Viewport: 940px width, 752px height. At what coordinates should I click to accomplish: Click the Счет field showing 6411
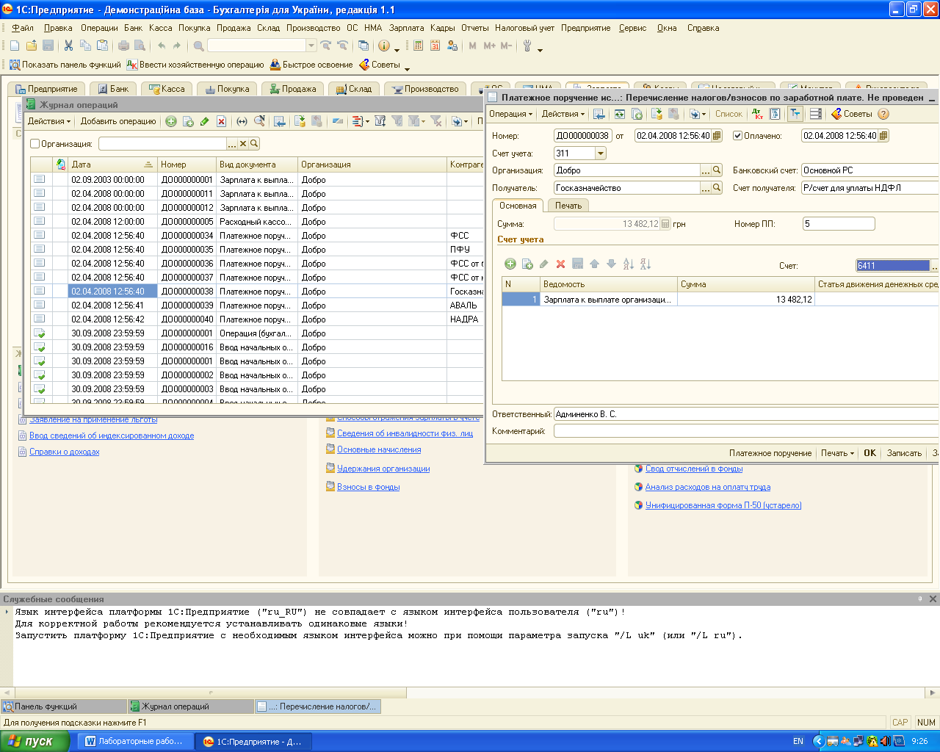click(893, 266)
